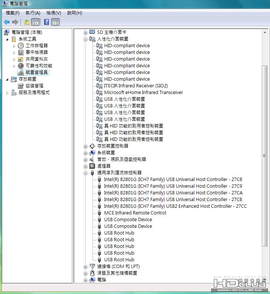Expand the 工作排程器 tree node
The height and width of the screenshot is (294, 270).
(x=14, y=46)
